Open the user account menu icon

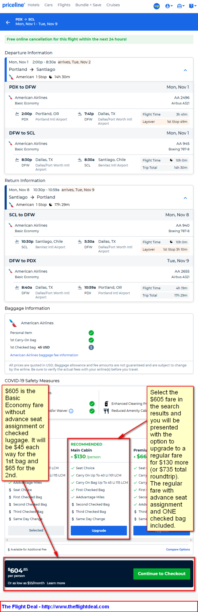coord(169,6)
